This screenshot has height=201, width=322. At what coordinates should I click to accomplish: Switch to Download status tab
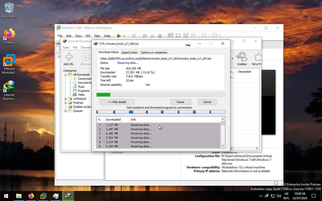point(108,52)
